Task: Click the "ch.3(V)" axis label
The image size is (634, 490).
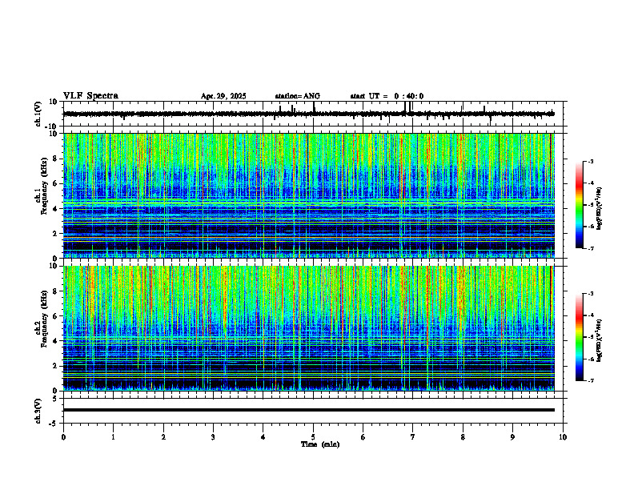Action: (x=38, y=411)
